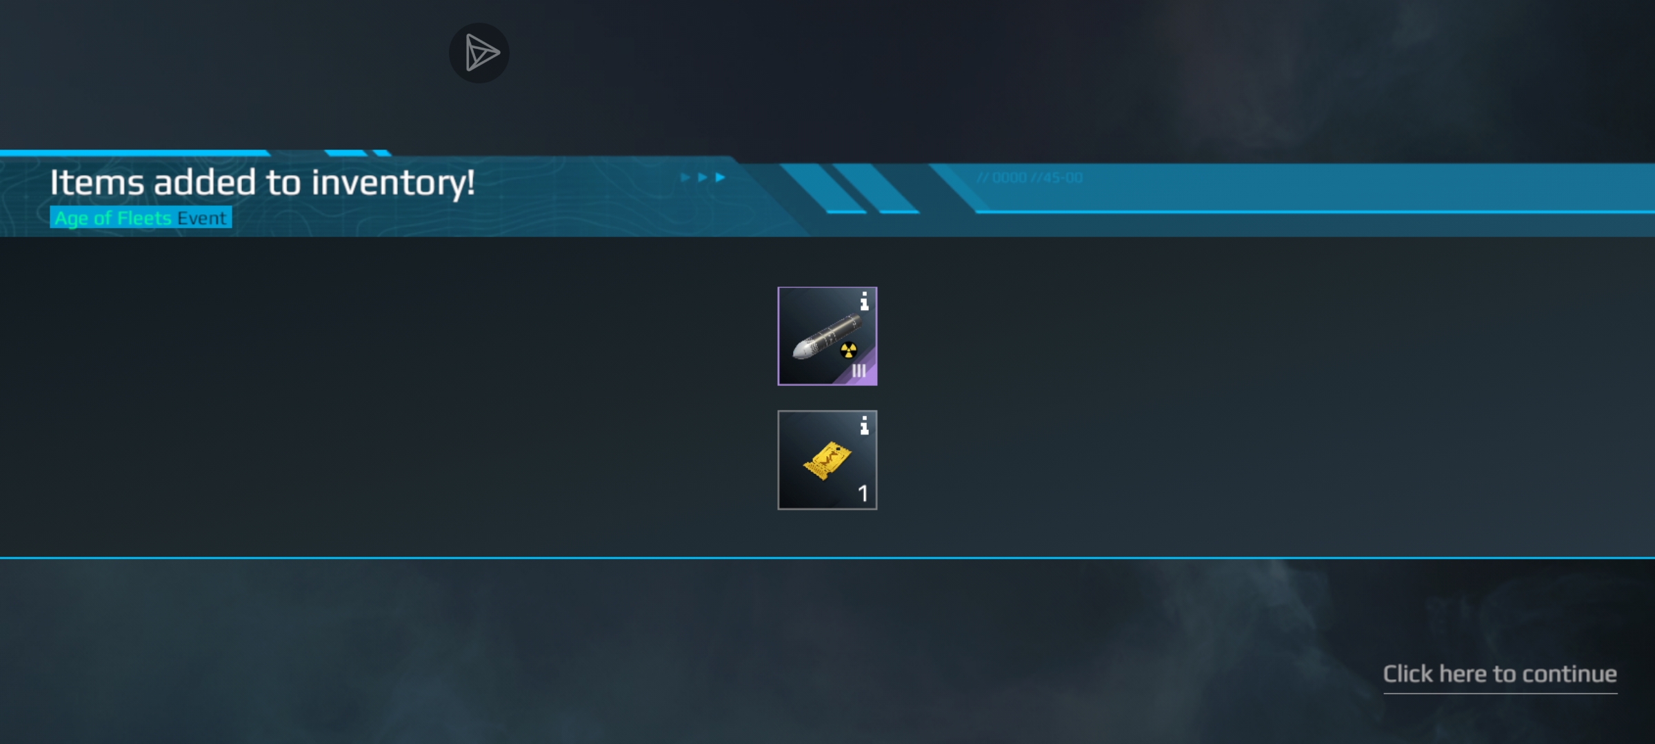Screen dimensions: 1655x744
Task: Open info on the gold ticket item
Action: [863, 426]
